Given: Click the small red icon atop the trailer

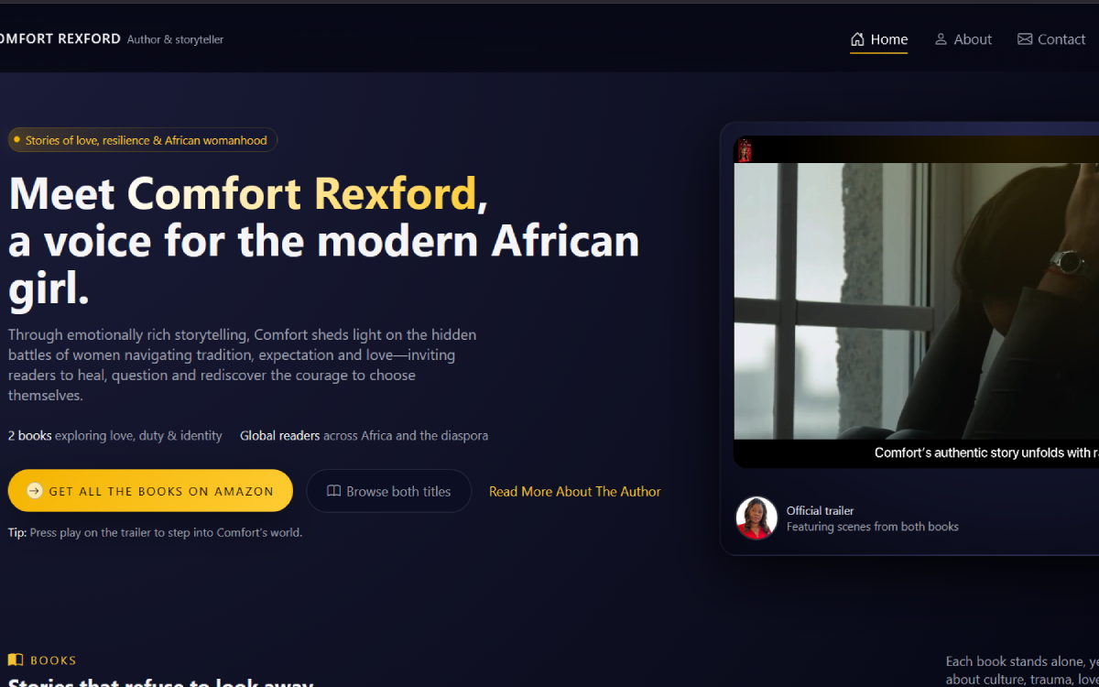Looking at the screenshot, I should pos(744,150).
